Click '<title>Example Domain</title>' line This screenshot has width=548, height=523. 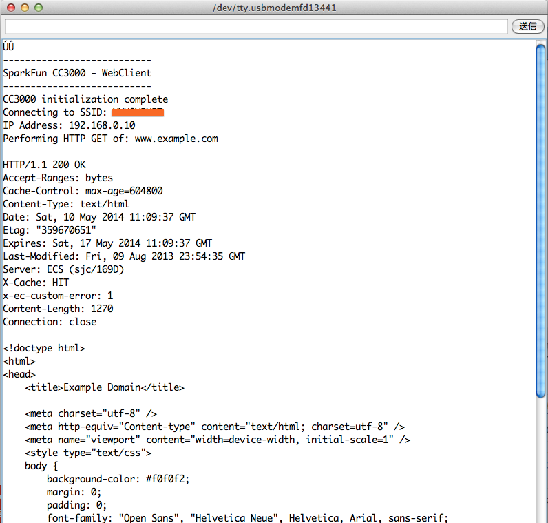pos(105,387)
